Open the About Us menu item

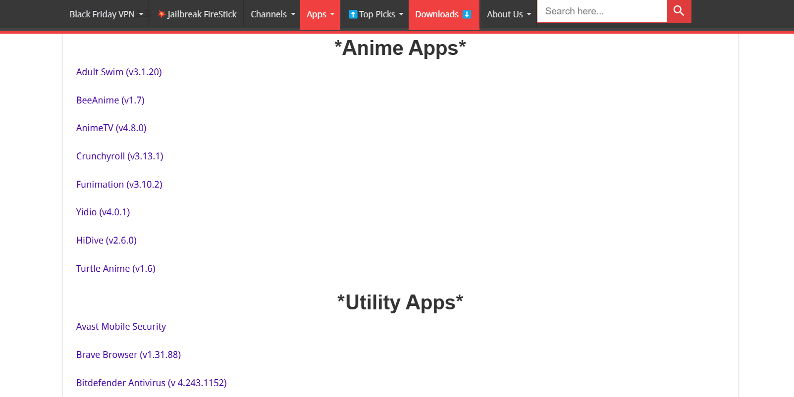(505, 14)
